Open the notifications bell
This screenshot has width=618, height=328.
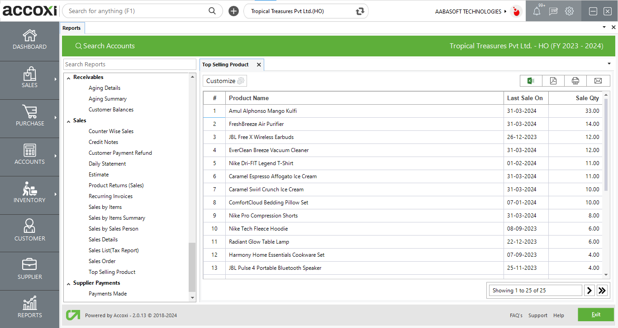tap(537, 11)
